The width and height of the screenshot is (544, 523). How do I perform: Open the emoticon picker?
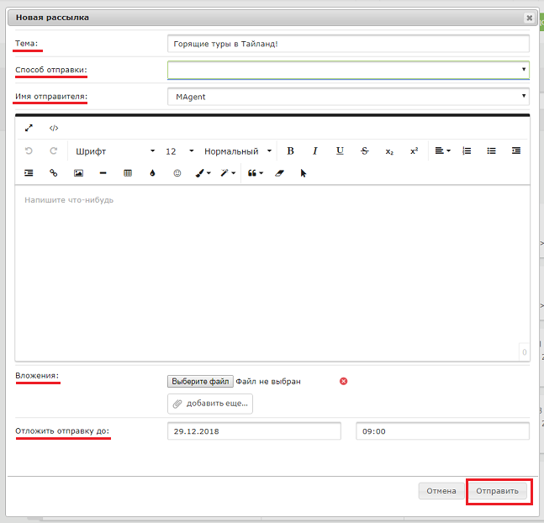click(177, 173)
